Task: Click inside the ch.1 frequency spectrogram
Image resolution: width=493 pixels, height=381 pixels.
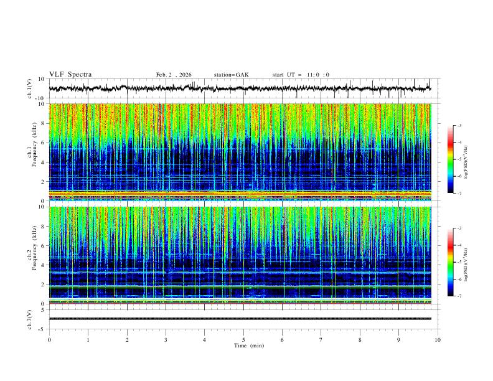Action: [240, 152]
